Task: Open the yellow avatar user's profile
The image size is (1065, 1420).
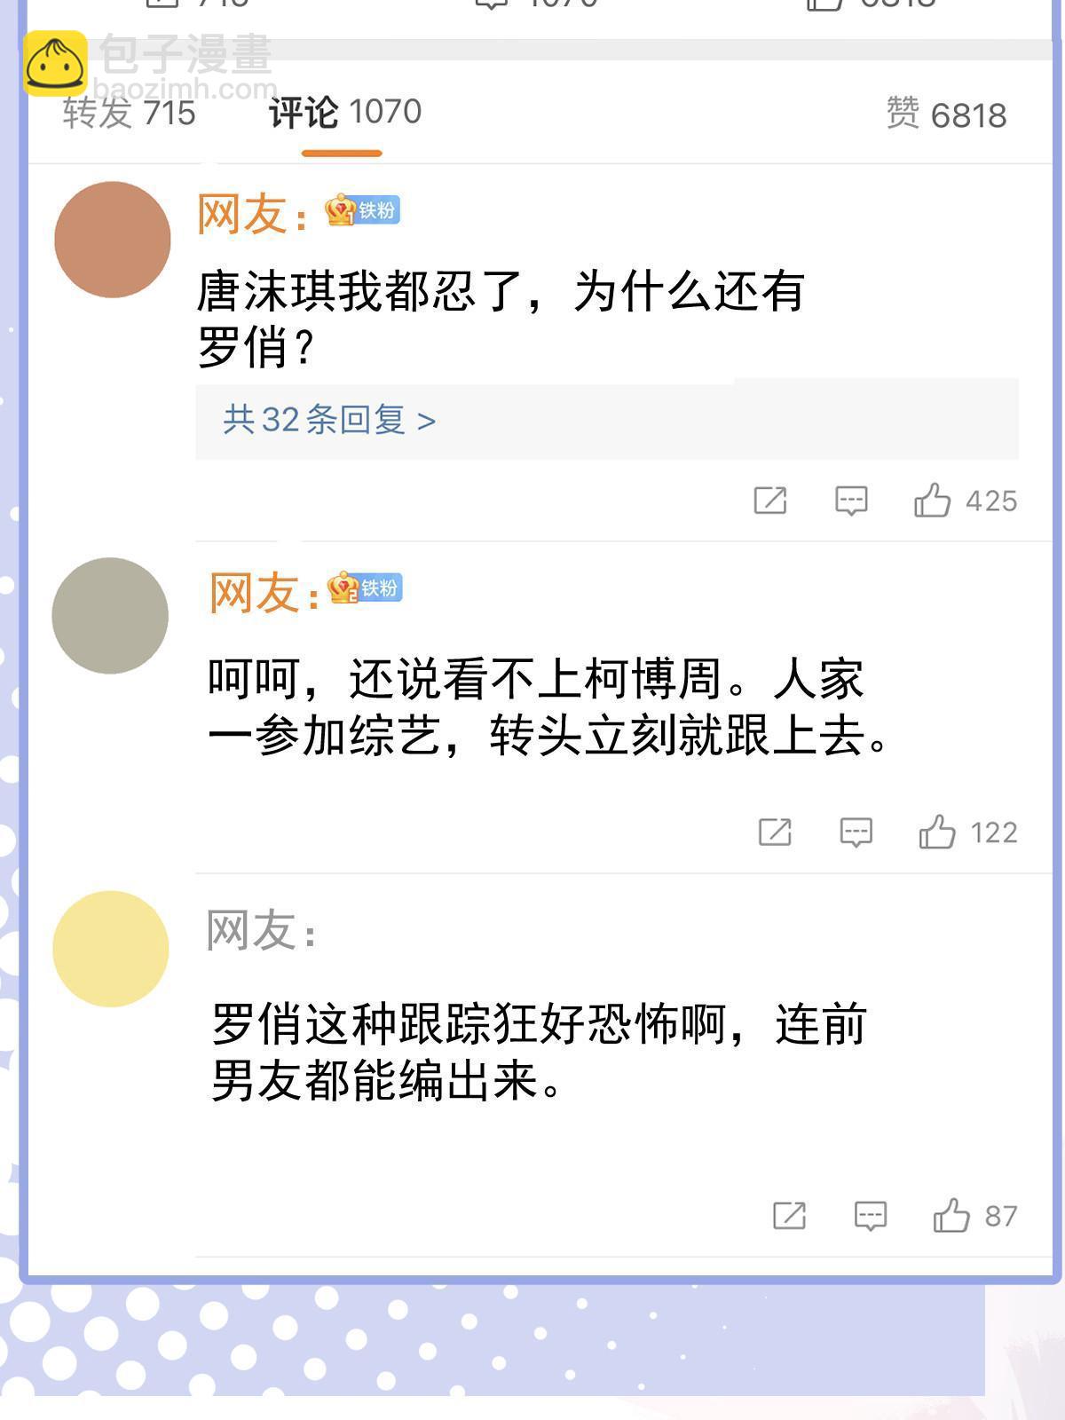Action: [x=110, y=949]
